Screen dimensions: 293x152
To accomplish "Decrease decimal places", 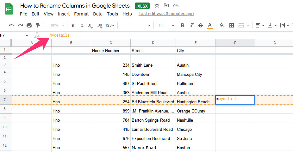I will point(90,26).
